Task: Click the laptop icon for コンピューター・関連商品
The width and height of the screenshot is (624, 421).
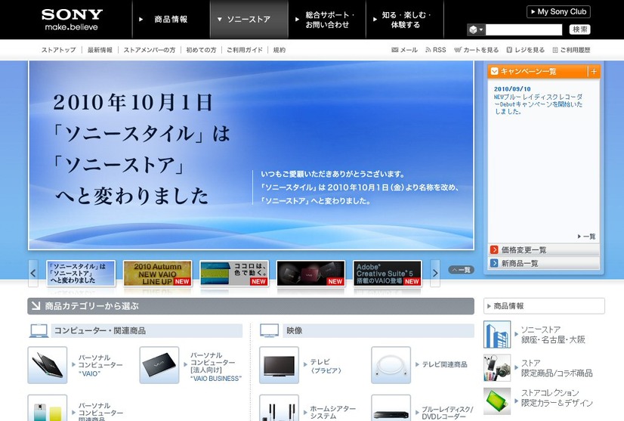Action: click(x=39, y=330)
